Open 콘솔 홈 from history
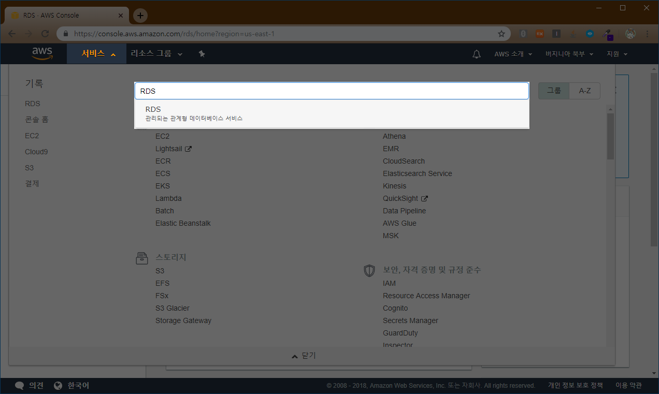 (x=36, y=120)
